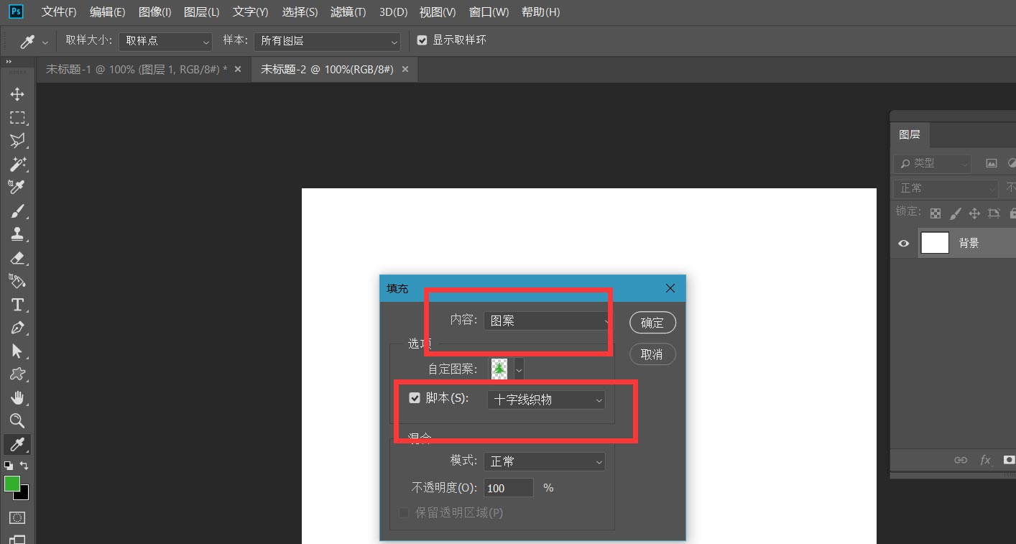The height and width of the screenshot is (544, 1016).
Task: Hide the 背景 layer visibility eye
Action: tap(903, 243)
